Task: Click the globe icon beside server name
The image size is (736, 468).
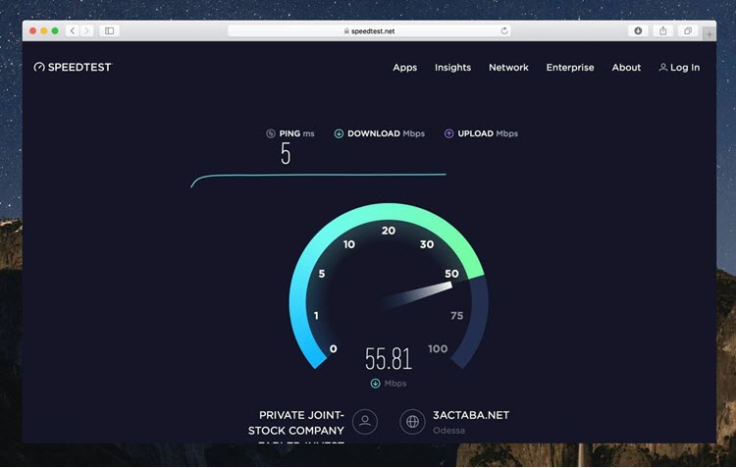Action: pos(412,422)
